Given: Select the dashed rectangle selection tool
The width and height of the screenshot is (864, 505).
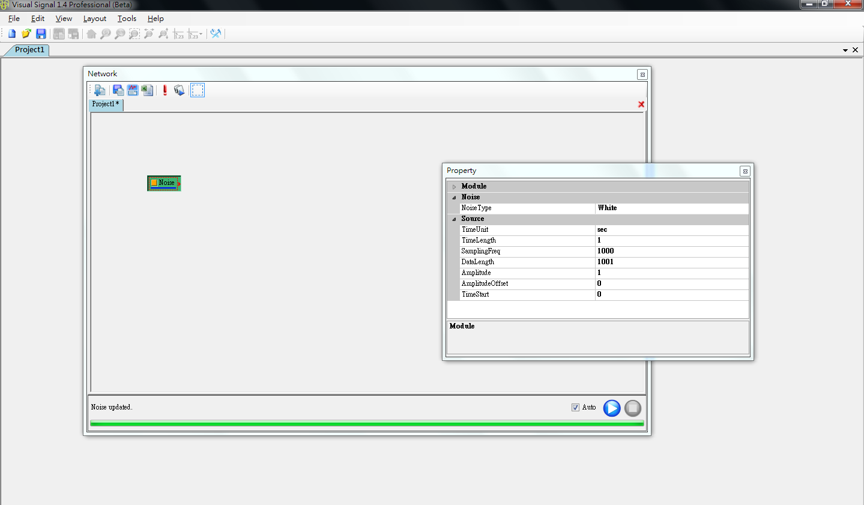Looking at the screenshot, I should click(198, 90).
